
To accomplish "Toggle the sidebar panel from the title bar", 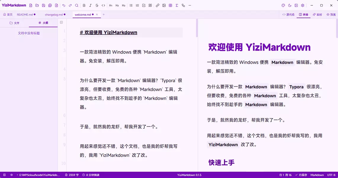I will click(296, 5).
